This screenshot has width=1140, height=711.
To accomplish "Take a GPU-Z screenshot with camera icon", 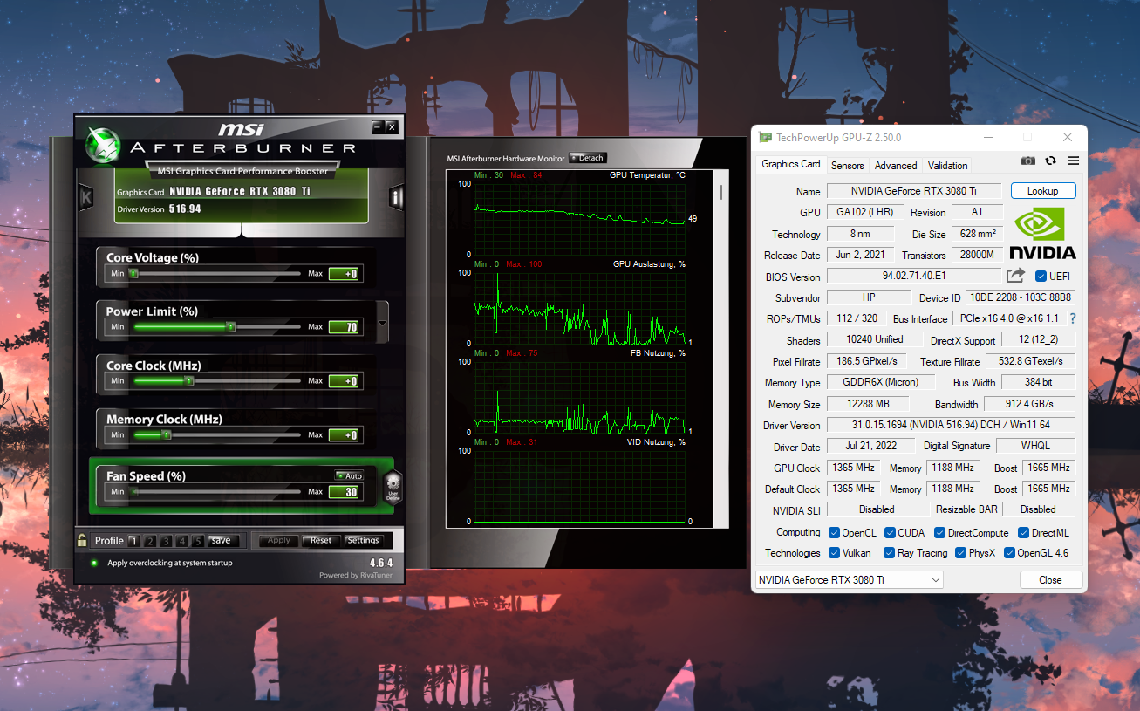I will 1028,161.
